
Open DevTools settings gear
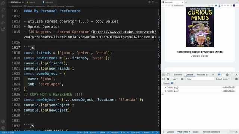point(227,74)
